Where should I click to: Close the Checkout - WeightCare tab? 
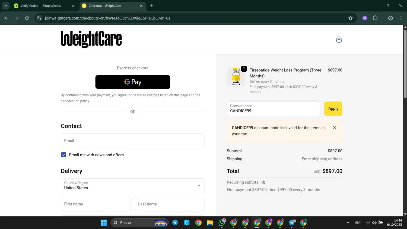pyautogui.click(x=141, y=6)
